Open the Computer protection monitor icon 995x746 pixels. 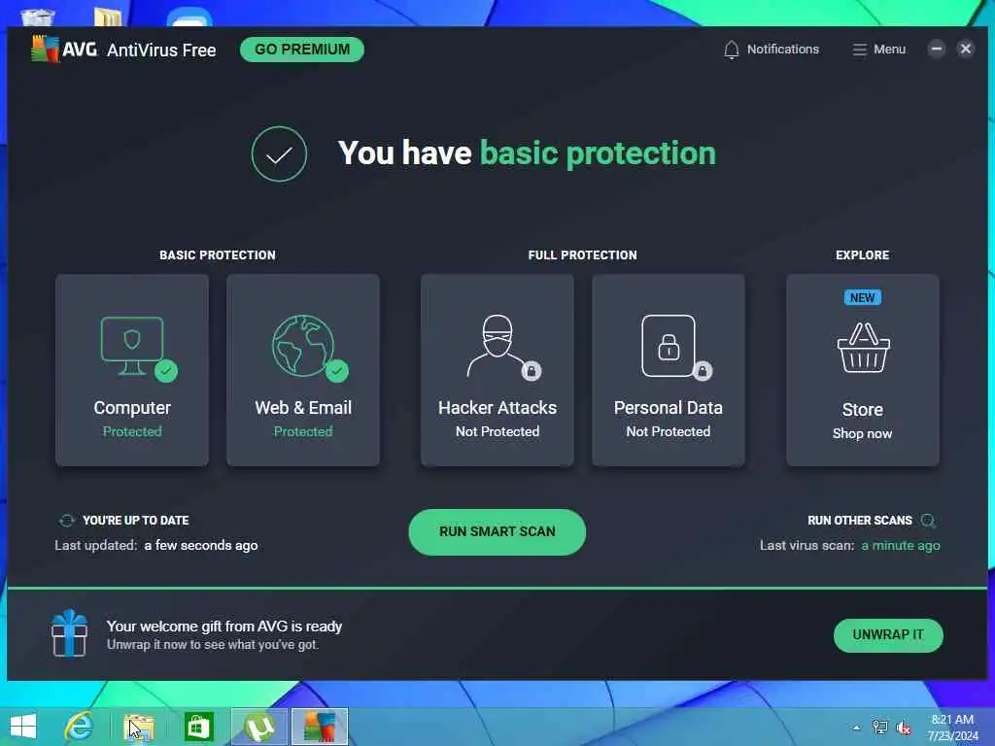tap(132, 345)
